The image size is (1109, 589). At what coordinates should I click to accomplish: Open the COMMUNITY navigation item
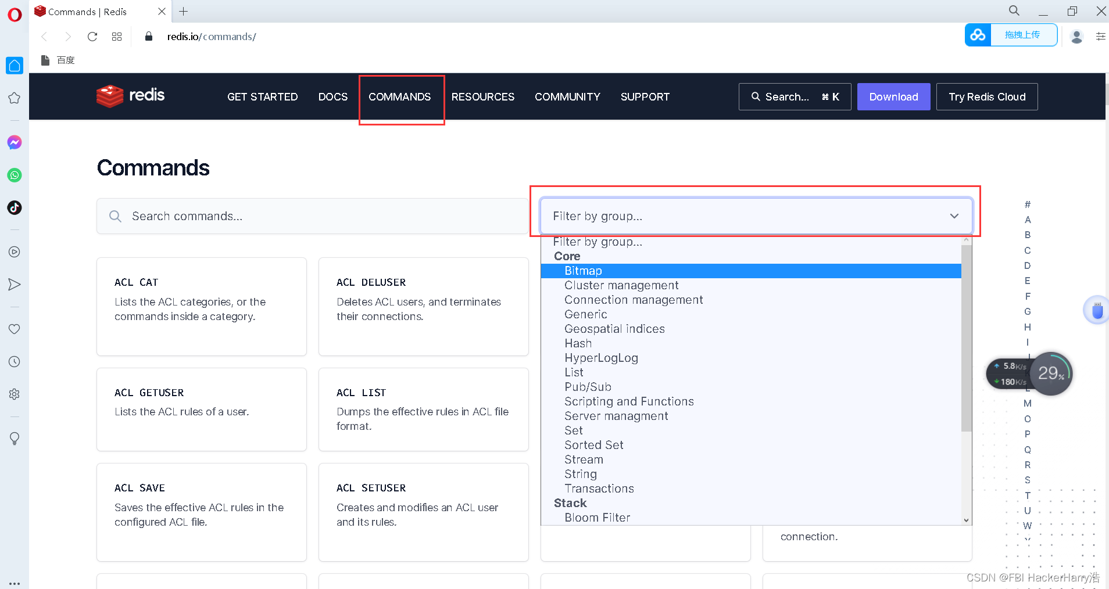(x=568, y=97)
